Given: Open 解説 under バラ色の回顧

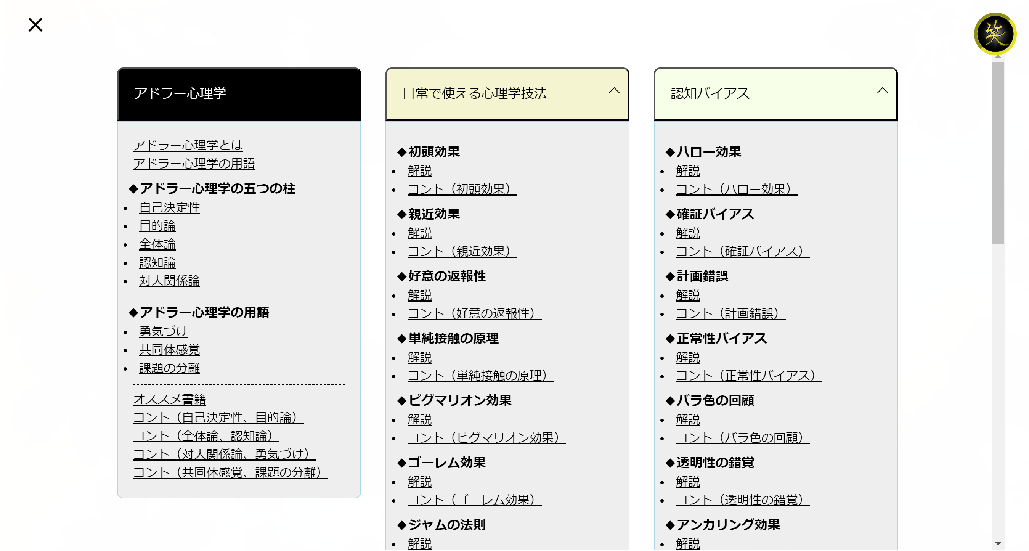Looking at the screenshot, I should point(688,420).
